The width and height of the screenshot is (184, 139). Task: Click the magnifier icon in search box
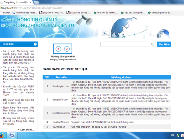[x=152, y=44]
